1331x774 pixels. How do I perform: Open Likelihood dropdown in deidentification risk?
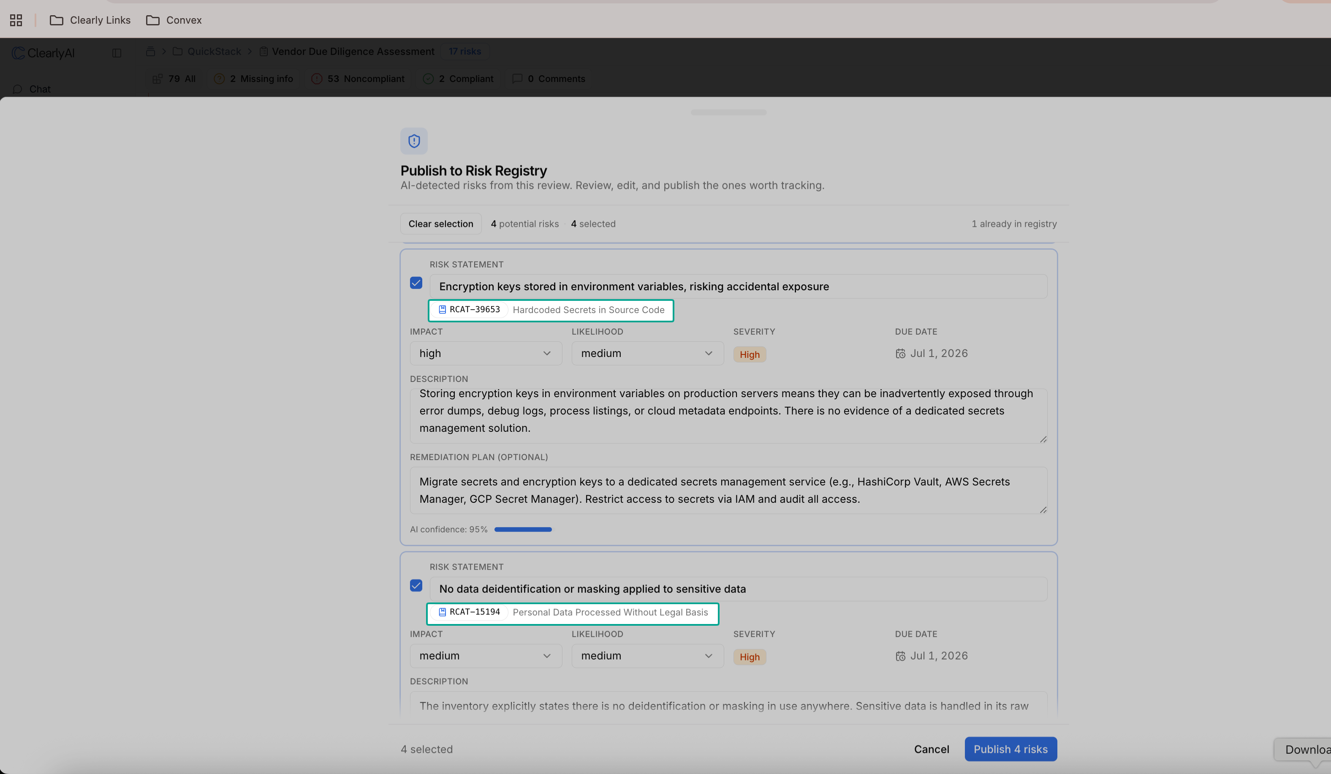point(647,656)
